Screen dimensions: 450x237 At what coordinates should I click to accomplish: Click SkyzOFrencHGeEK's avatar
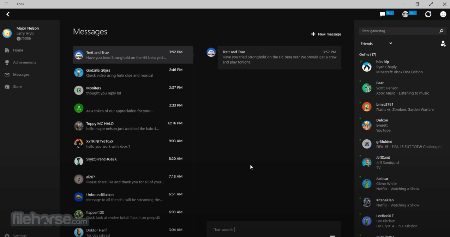[x=79, y=161]
